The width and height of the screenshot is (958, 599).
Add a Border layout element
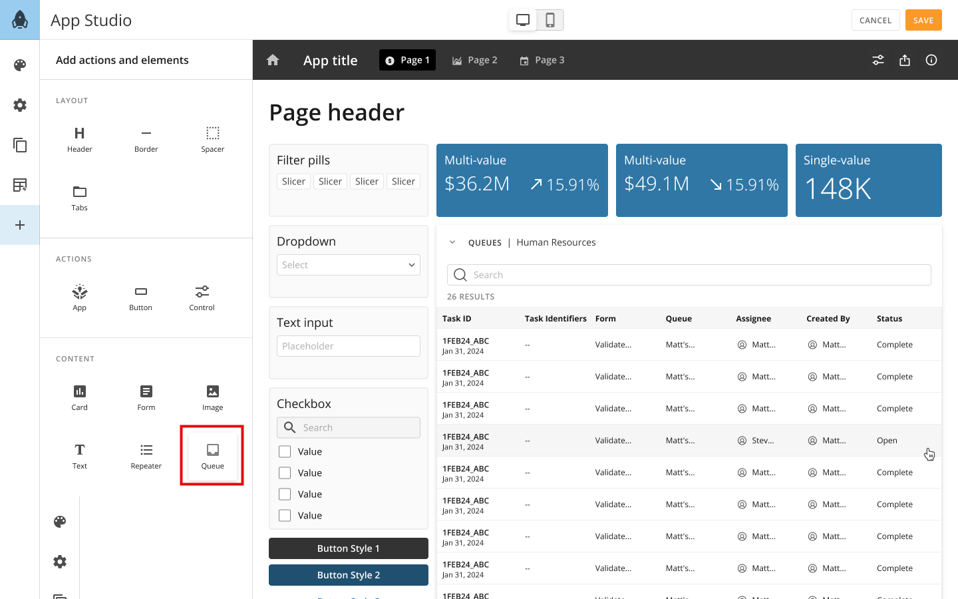tap(146, 140)
